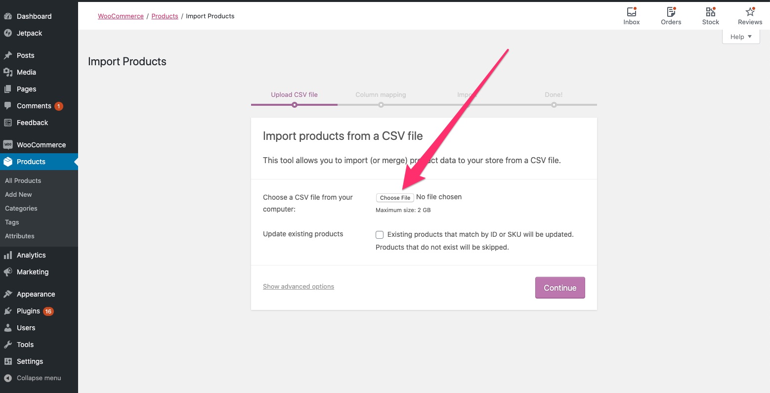Open the Stock status icon
The width and height of the screenshot is (770, 393).
710,12
